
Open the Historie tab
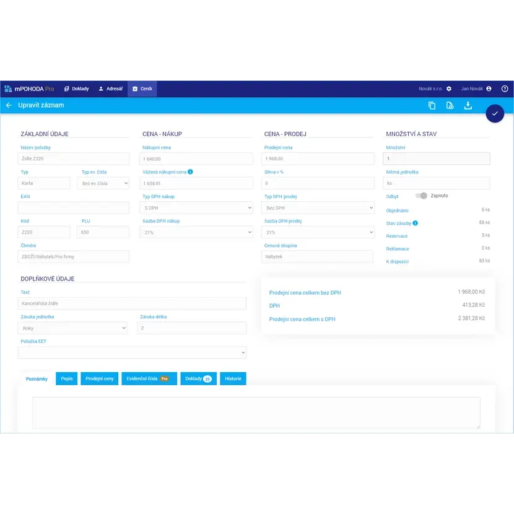coord(233,378)
